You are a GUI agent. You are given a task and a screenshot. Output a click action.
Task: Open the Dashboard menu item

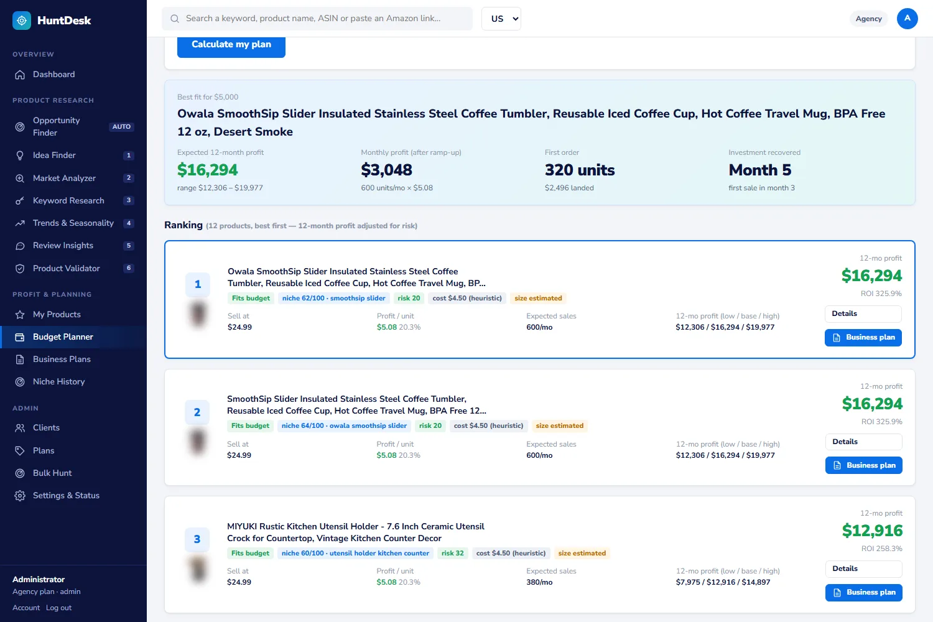tap(73, 75)
